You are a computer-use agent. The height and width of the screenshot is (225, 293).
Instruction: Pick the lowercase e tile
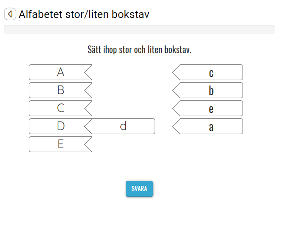(211, 108)
